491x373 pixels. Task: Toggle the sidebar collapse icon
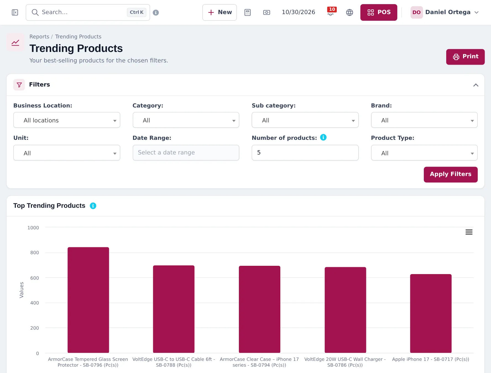pos(15,12)
